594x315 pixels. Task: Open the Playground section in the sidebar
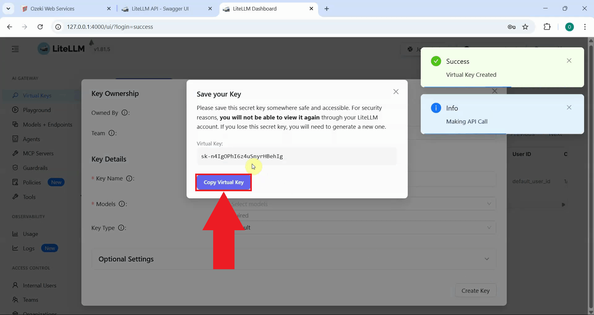[x=37, y=110]
